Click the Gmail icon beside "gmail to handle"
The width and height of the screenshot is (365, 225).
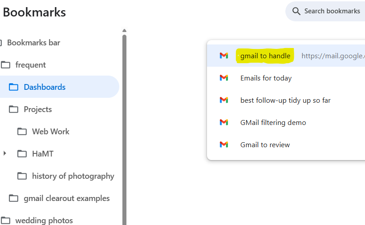(x=224, y=56)
